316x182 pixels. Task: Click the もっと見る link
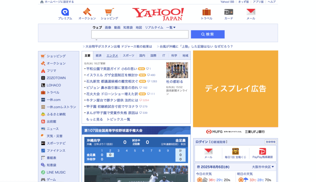pyautogui.click(x=94, y=119)
